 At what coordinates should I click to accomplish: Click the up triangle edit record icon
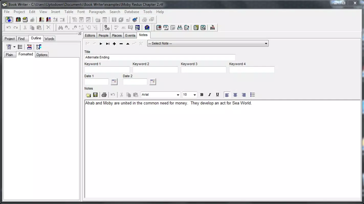click(128, 44)
